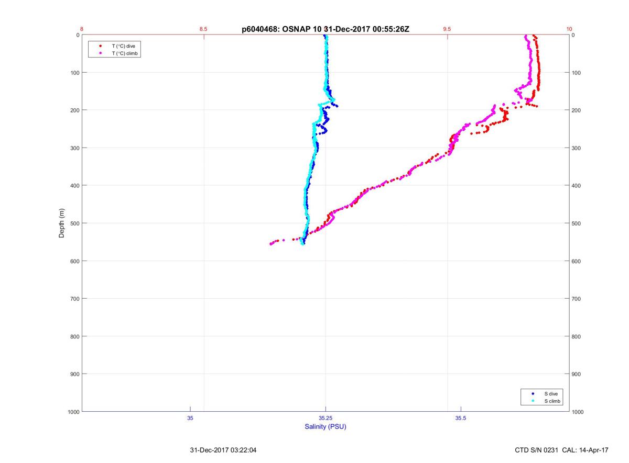629x463 pixels.
Task: Click the 900 tick on the right depth axis
Action: (x=577, y=374)
